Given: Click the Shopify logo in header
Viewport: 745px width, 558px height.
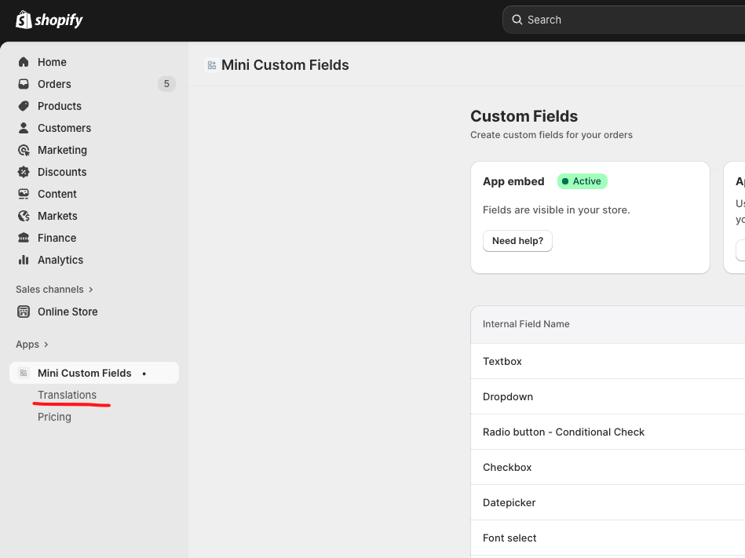Looking at the screenshot, I should tap(49, 20).
